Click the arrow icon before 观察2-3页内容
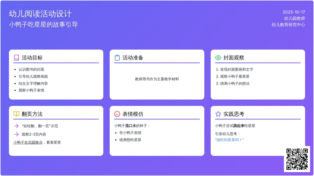314x176 pixels. click(x=16, y=134)
